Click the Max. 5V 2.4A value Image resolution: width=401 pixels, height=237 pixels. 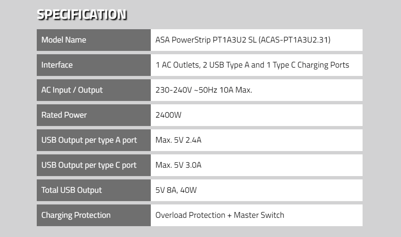pos(178,140)
